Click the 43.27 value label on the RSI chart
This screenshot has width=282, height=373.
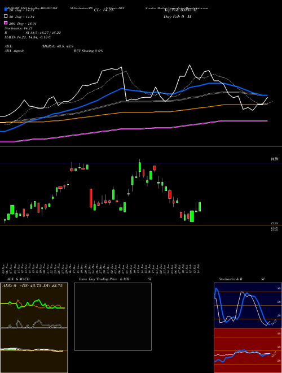coord(274,354)
